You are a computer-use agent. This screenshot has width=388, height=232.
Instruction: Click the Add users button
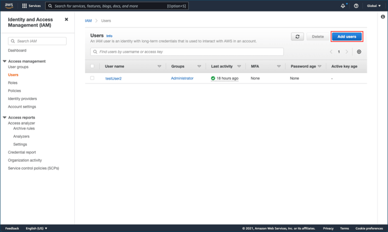tap(347, 37)
